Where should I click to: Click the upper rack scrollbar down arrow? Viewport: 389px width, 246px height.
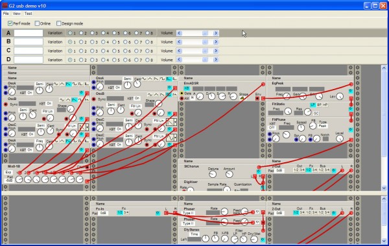pos(384,188)
